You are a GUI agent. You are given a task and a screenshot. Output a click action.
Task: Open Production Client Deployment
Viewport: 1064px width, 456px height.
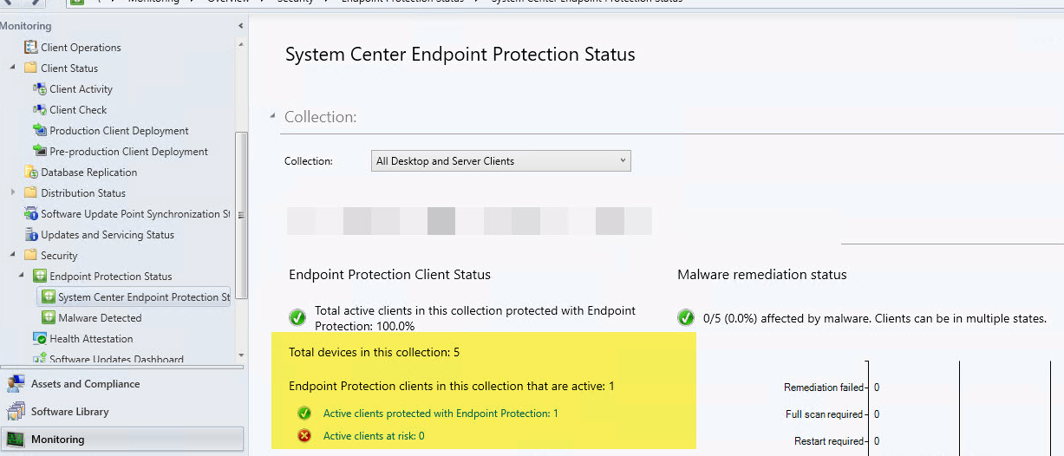tap(119, 131)
